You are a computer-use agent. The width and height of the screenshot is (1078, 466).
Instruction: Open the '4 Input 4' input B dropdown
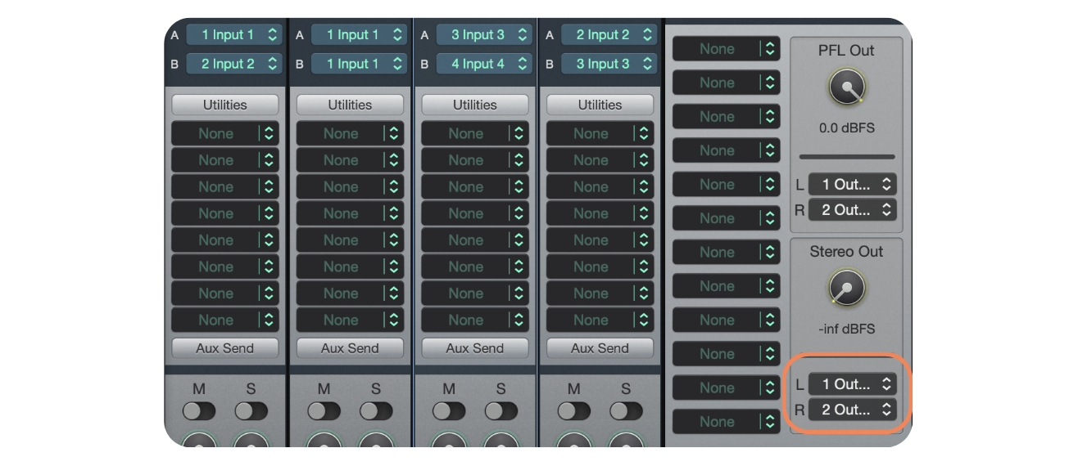(483, 64)
